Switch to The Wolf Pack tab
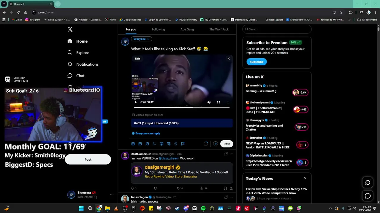Screen dimensions: 380x213 [x=219, y=29]
